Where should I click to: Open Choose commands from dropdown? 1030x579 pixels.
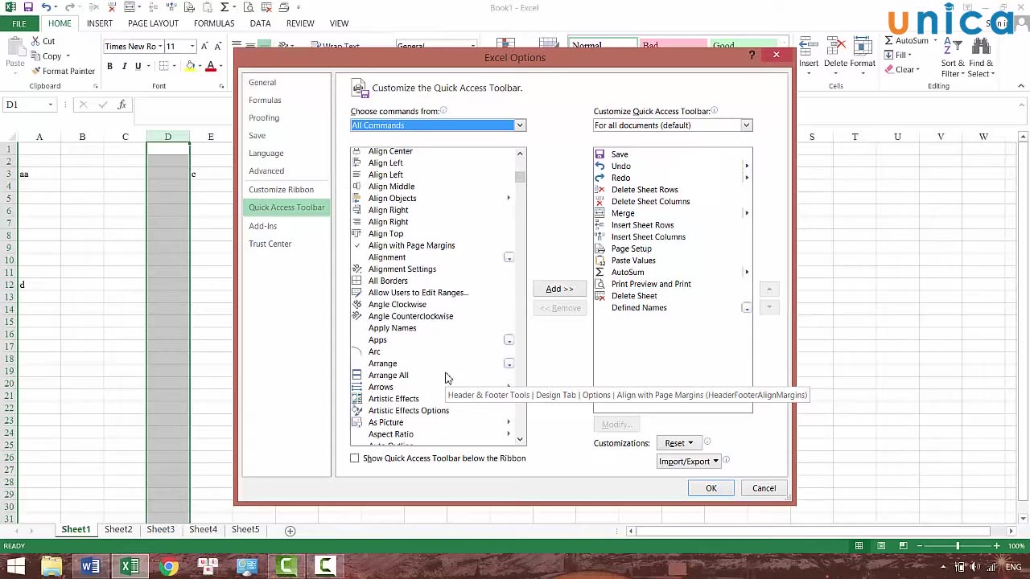pyautogui.click(x=520, y=125)
